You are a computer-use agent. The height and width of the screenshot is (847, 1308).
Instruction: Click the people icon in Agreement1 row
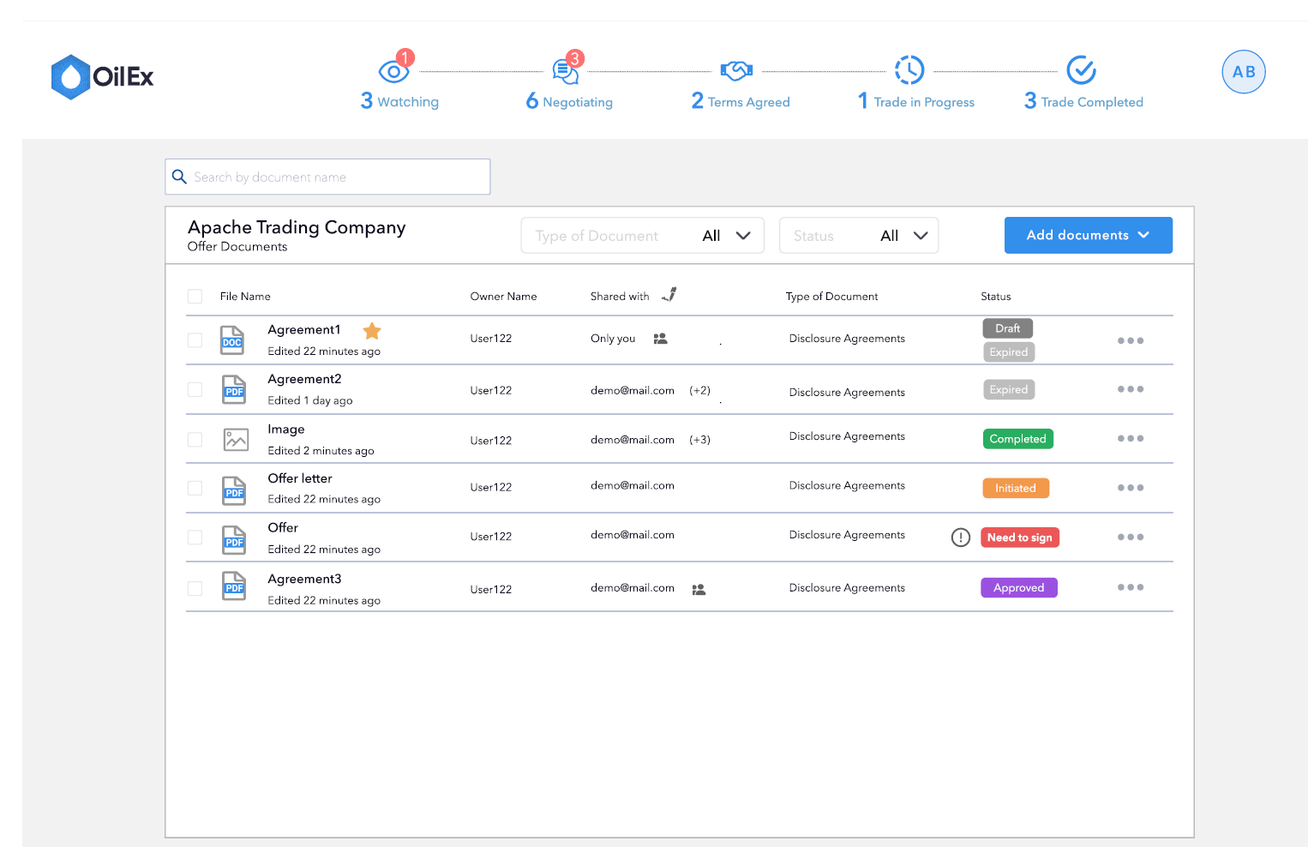[x=660, y=339]
